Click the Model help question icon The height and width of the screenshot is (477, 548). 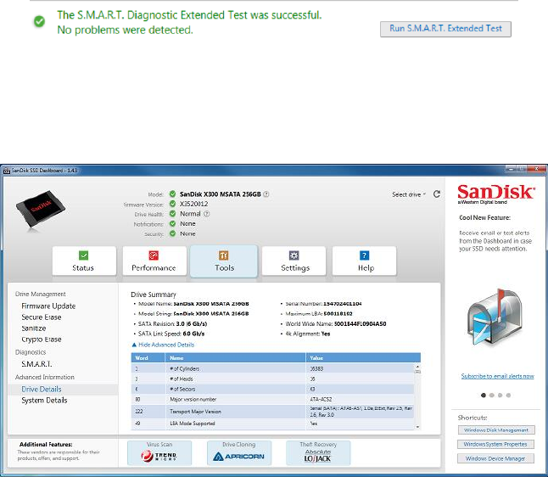click(266, 194)
